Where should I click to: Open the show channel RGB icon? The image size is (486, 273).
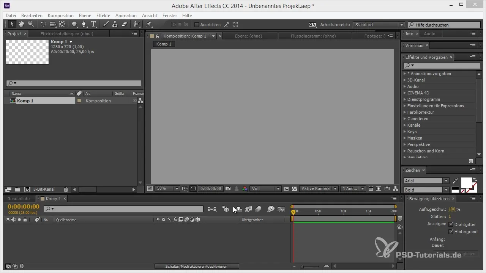245,188
